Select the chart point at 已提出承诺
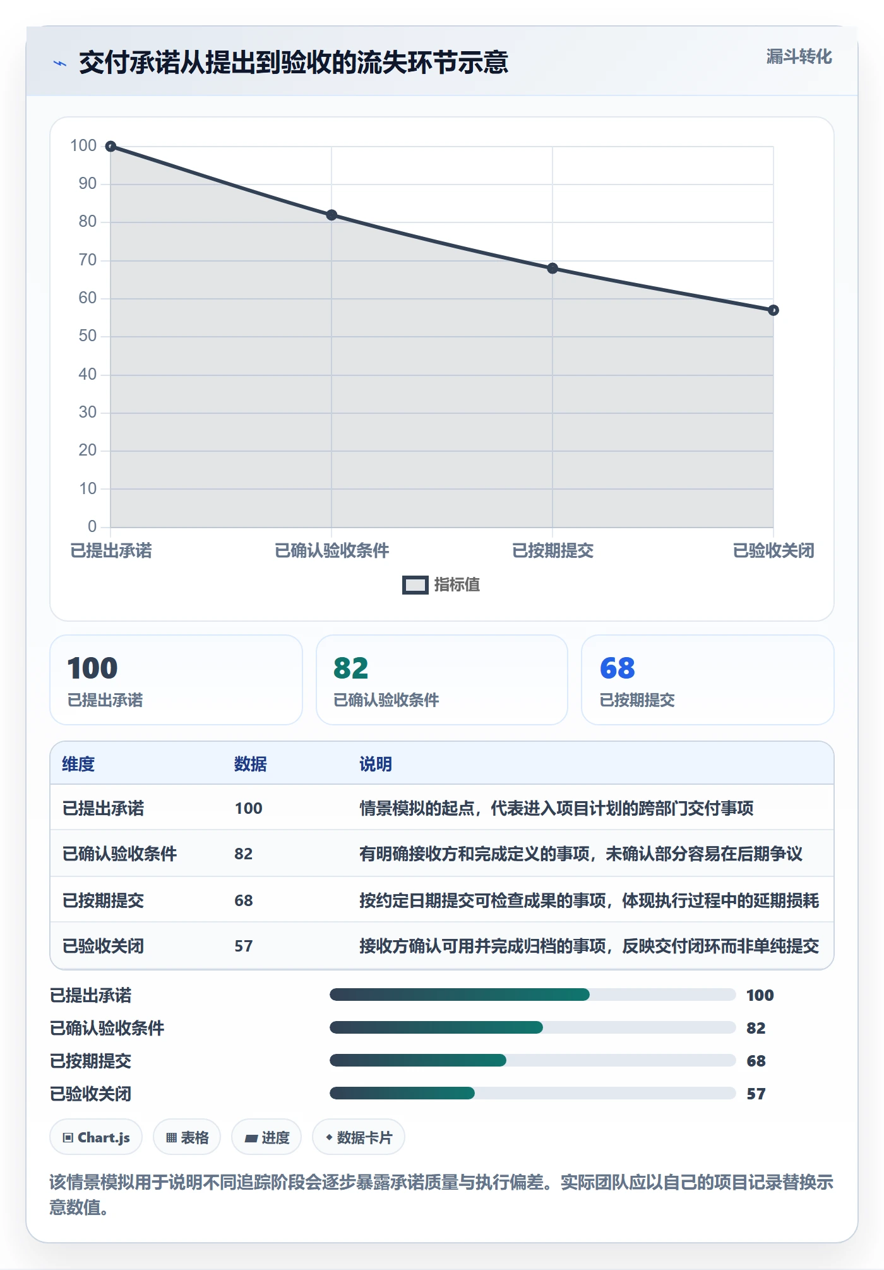 coord(110,147)
